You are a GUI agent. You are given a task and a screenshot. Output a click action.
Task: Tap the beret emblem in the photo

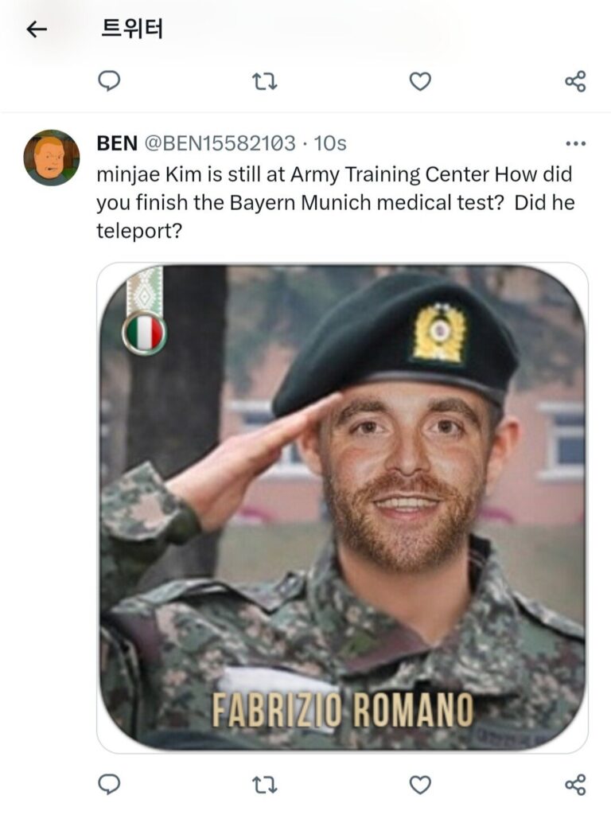click(x=439, y=333)
